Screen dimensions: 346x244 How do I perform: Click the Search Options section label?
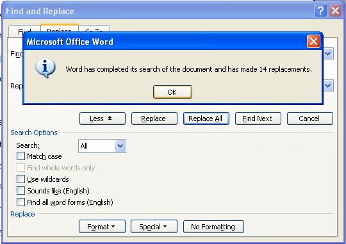(34, 133)
